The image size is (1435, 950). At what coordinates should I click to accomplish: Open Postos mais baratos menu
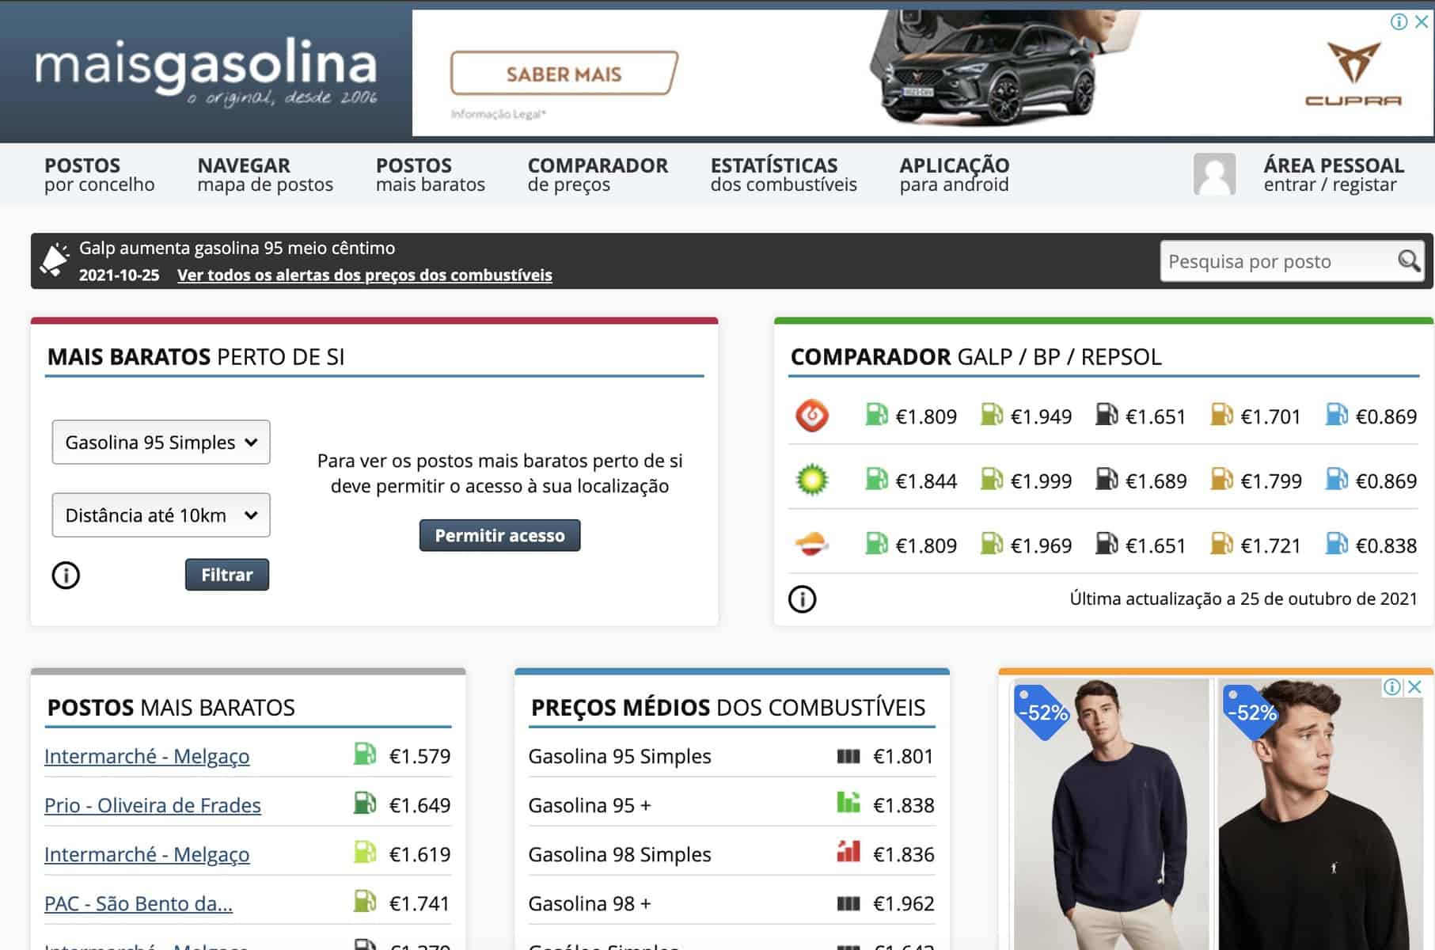point(430,174)
